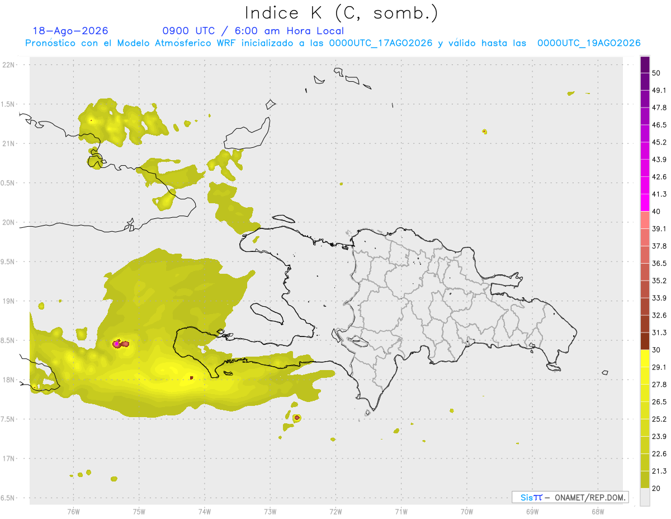Viewport: 671px width, 519px height.
Task: Pick the salmon swatch between 39.1 and 40
Action: click(x=645, y=220)
